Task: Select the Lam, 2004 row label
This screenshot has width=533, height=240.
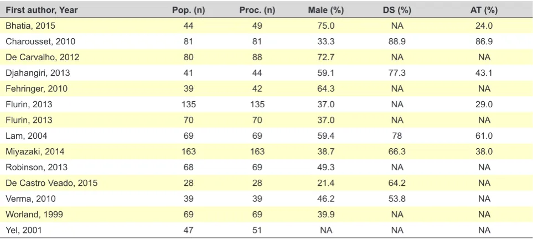Action: pyautogui.click(x=27, y=136)
